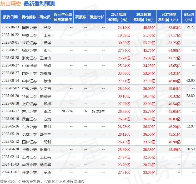Select the 国投证券 institution cell
Image resolution: width=196 pixels, height=184 pixels.
(29, 28)
